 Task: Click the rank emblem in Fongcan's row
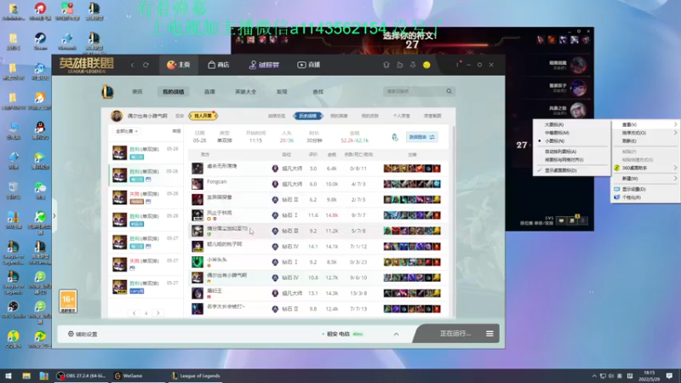(x=275, y=184)
